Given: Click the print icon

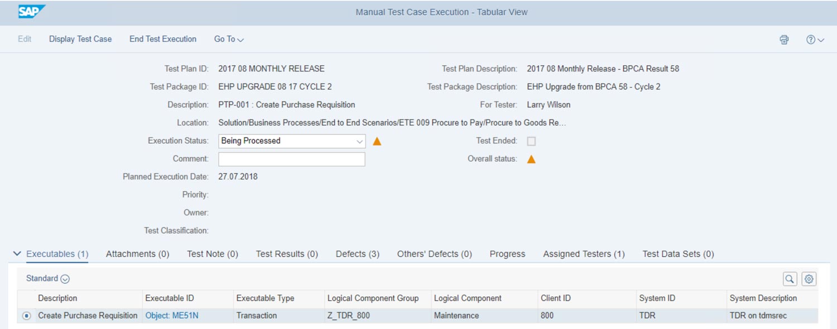Looking at the screenshot, I should 784,40.
